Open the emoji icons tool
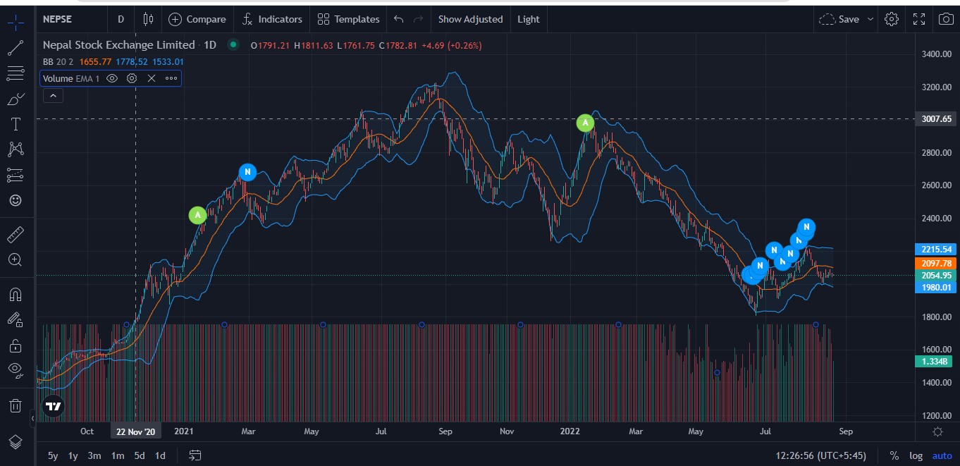This screenshot has height=466, width=960. pos(16,200)
